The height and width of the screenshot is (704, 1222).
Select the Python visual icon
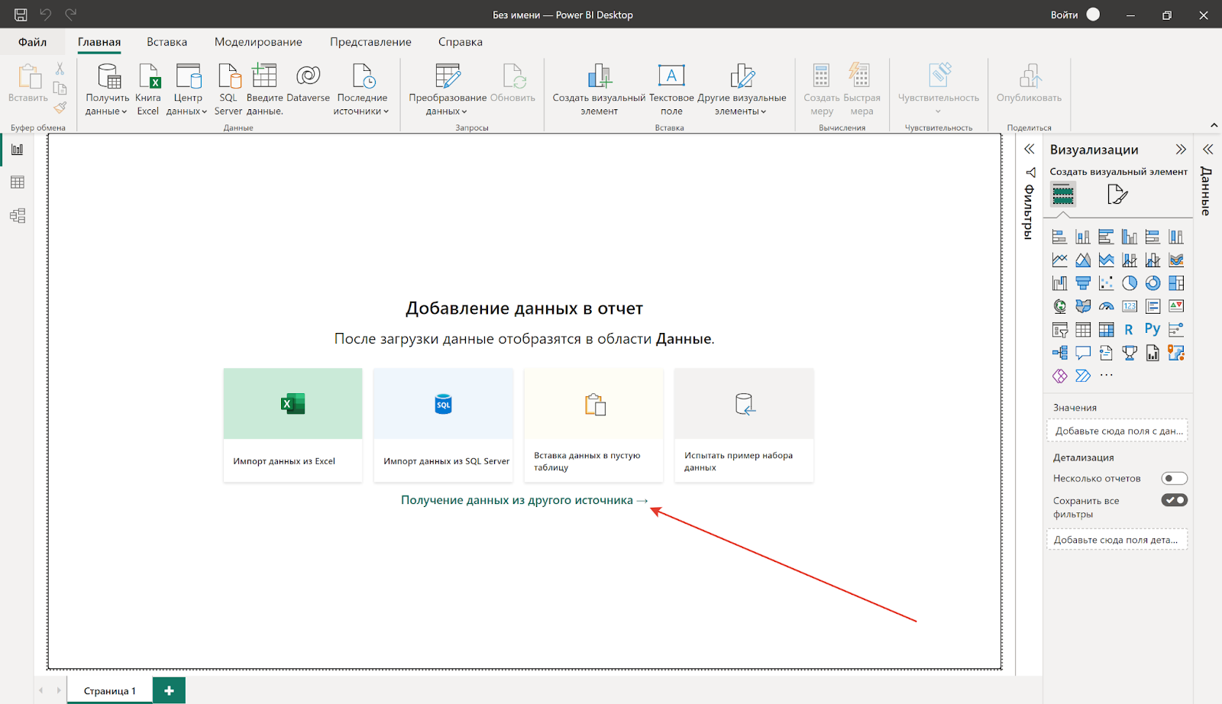1152,330
